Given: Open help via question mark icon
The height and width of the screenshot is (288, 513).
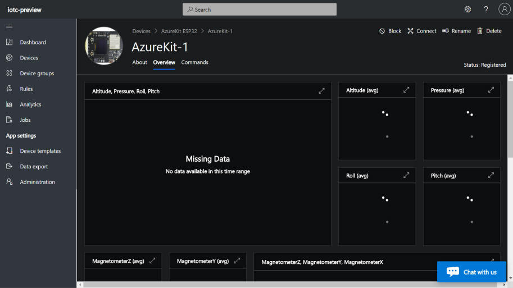Looking at the screenshot, I should [486, 10].
